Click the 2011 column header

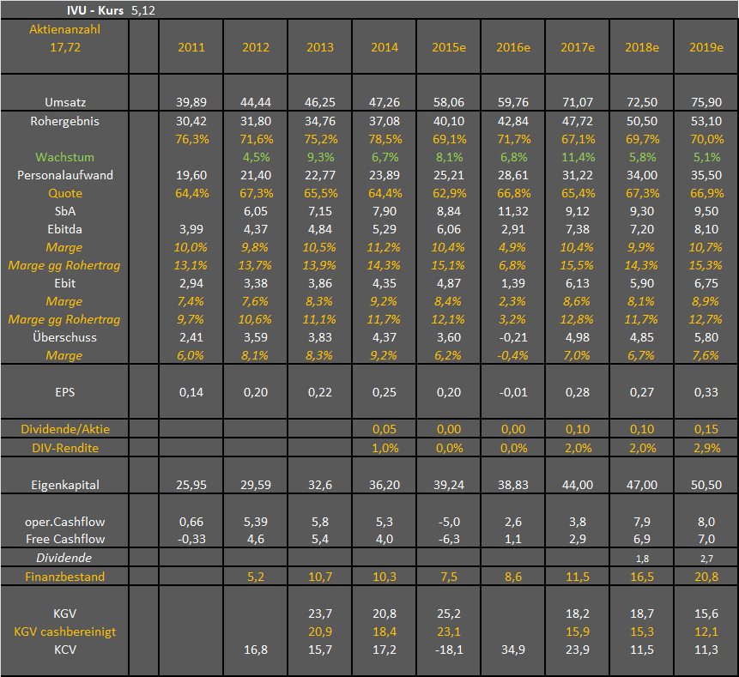click(x=191, y=47)
